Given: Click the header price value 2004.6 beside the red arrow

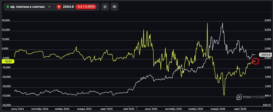Looking at the screenshot, I should pos(68,7).
